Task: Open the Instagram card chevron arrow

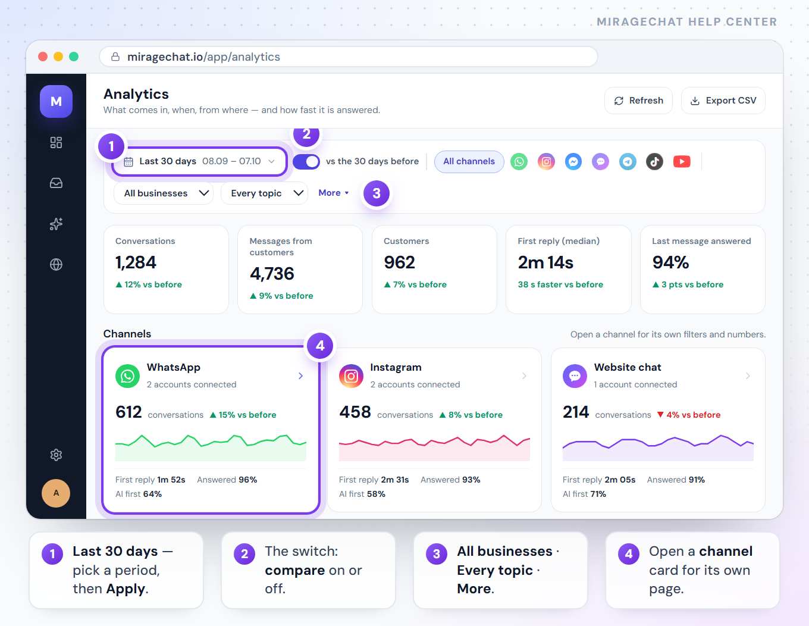Action: click(524, 375)
